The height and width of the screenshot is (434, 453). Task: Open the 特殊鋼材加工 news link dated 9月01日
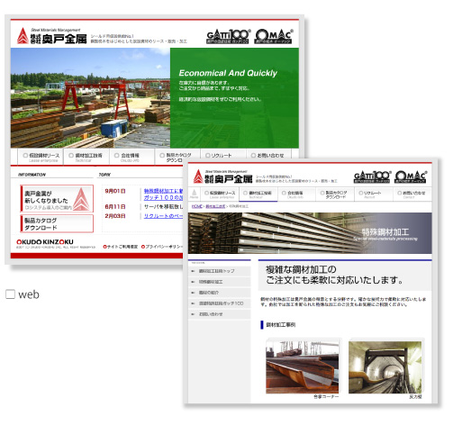coord(164,191)
